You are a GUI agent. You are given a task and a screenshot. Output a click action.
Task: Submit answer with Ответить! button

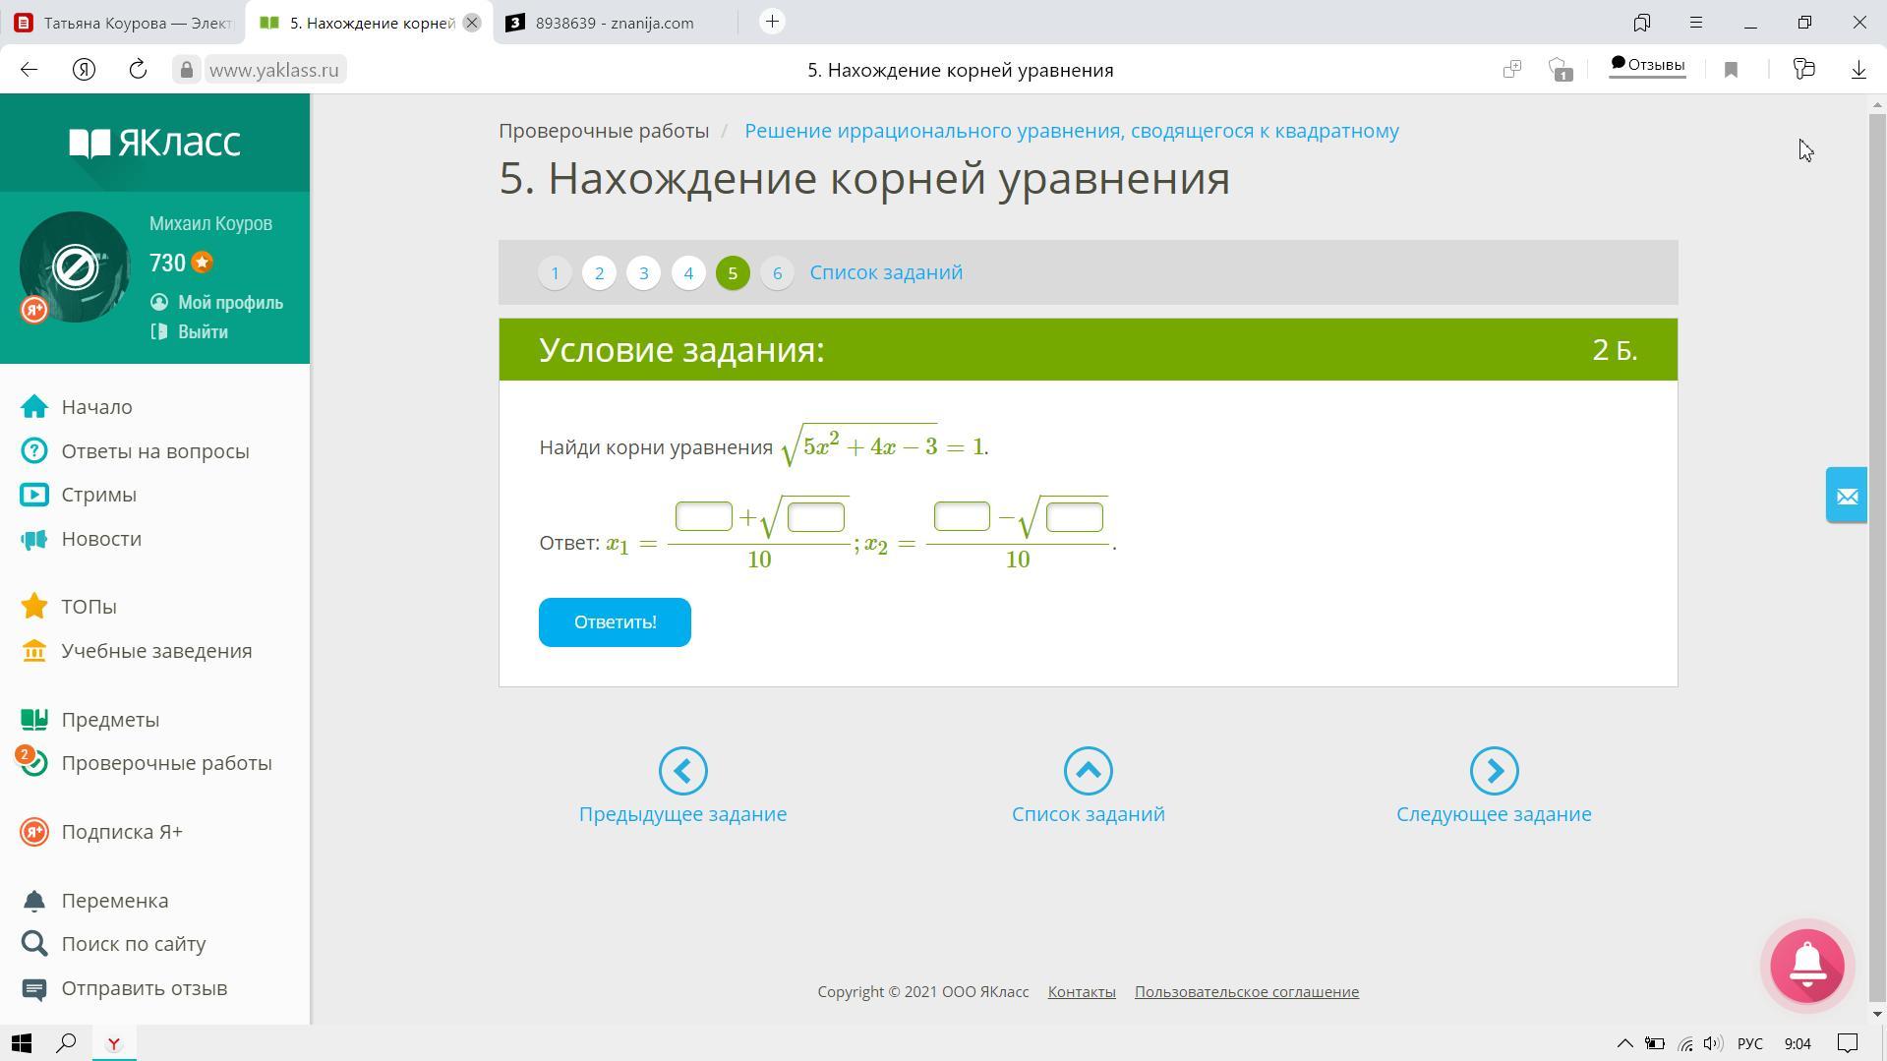615,622
